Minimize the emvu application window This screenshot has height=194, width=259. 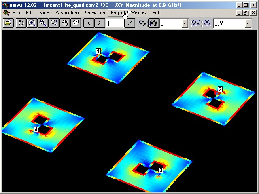coord(239,5)
